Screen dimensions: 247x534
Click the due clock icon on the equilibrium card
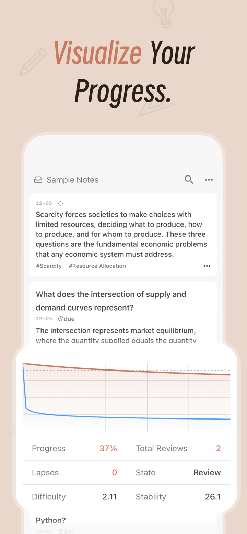61,319
